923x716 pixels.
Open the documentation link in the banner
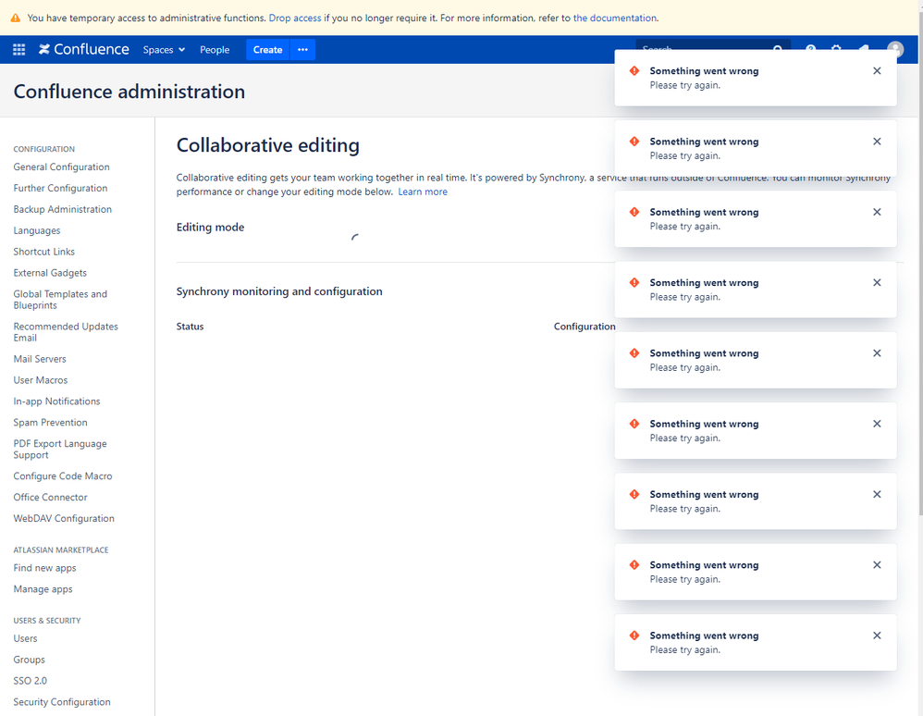point(614,19)
